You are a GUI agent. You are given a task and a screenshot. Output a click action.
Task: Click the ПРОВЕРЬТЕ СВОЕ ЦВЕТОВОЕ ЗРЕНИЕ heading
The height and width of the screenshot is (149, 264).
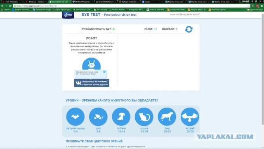click(x=94, y=141)
